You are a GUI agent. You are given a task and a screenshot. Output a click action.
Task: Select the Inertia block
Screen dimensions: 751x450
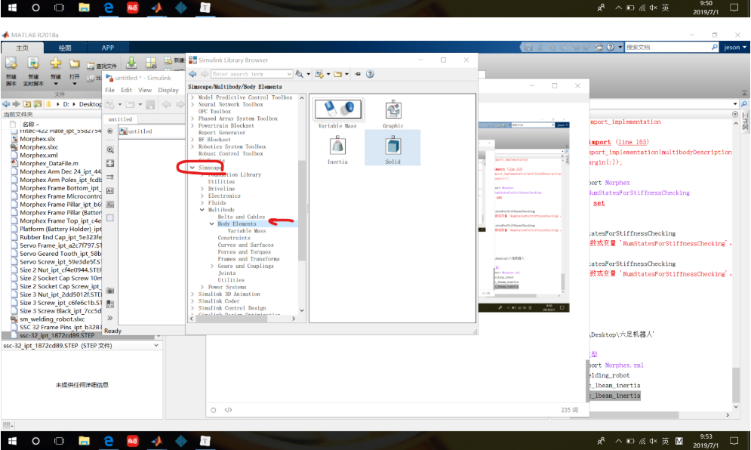[x=337, y=149]
